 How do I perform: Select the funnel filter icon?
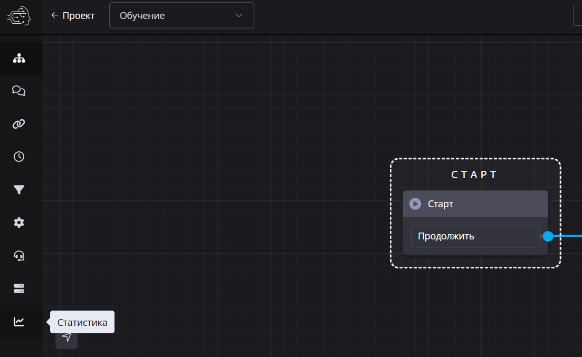(19, 190)
